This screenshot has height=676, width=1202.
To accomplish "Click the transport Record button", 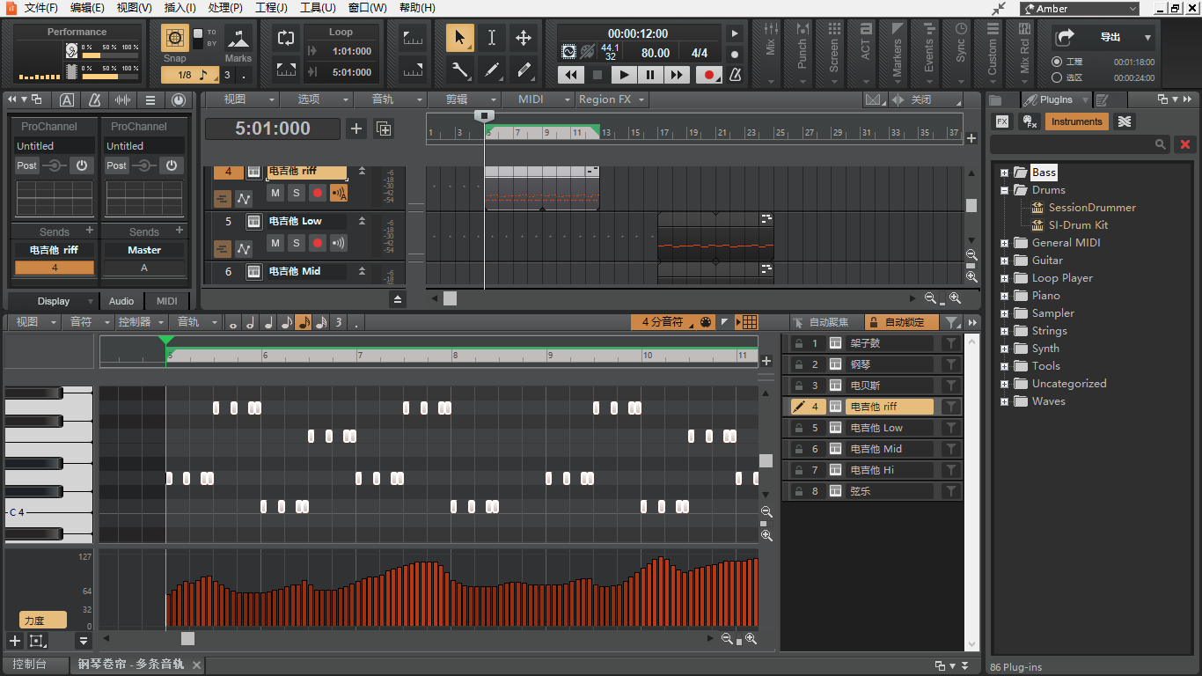I will (x=708, y=75).
